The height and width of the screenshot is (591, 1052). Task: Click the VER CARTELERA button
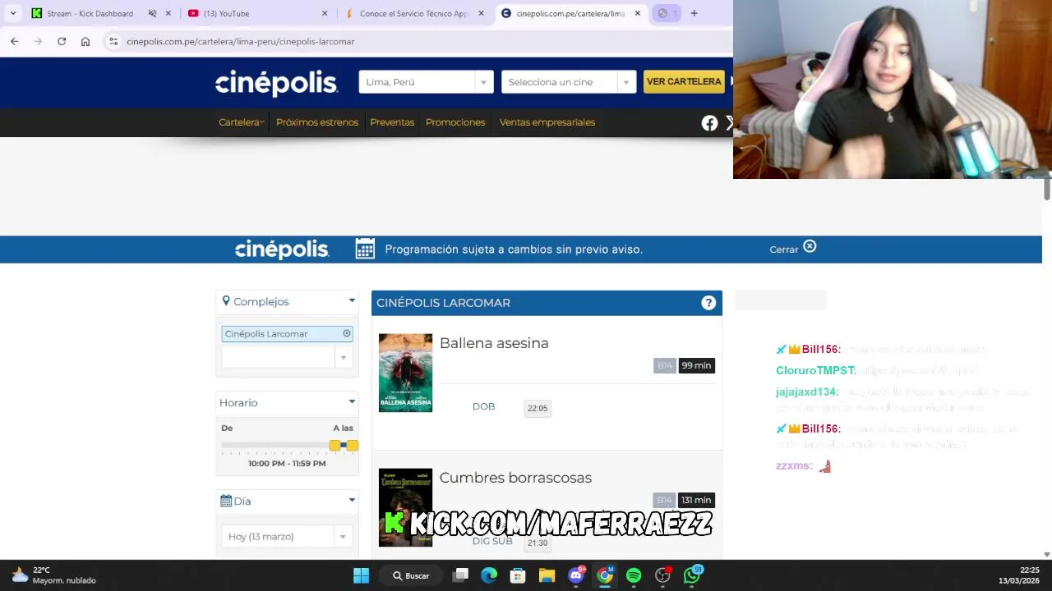tap(684, 81)
